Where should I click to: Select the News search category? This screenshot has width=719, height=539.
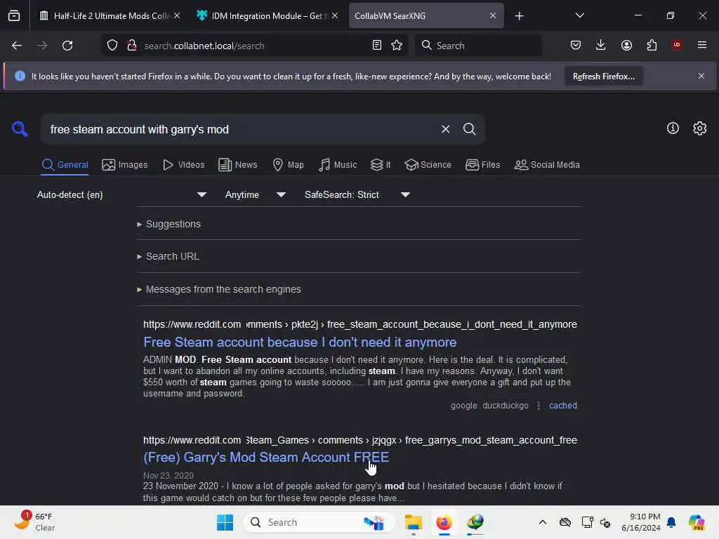(x=237, y=164)
